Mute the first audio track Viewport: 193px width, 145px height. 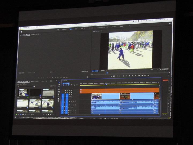coord(72,101)
